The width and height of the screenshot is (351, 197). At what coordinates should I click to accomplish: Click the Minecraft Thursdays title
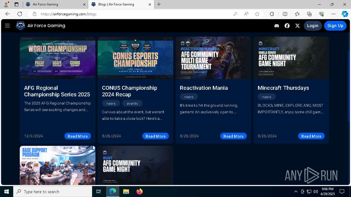(x=283, y=88)
